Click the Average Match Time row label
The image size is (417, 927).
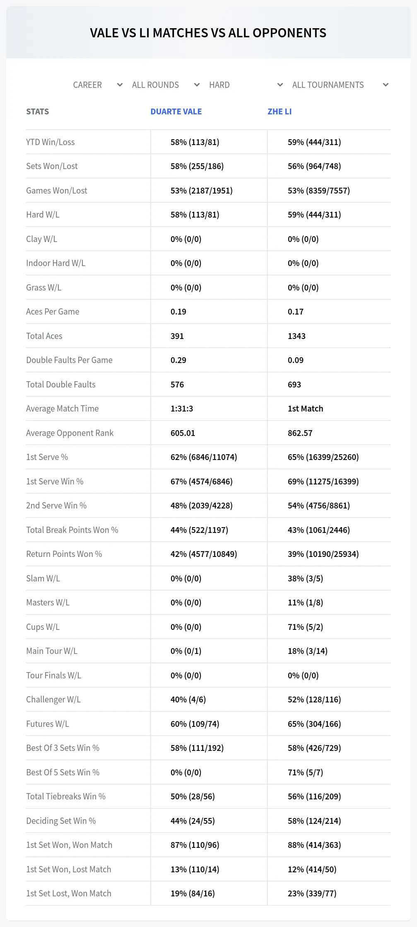click(62, 409)
